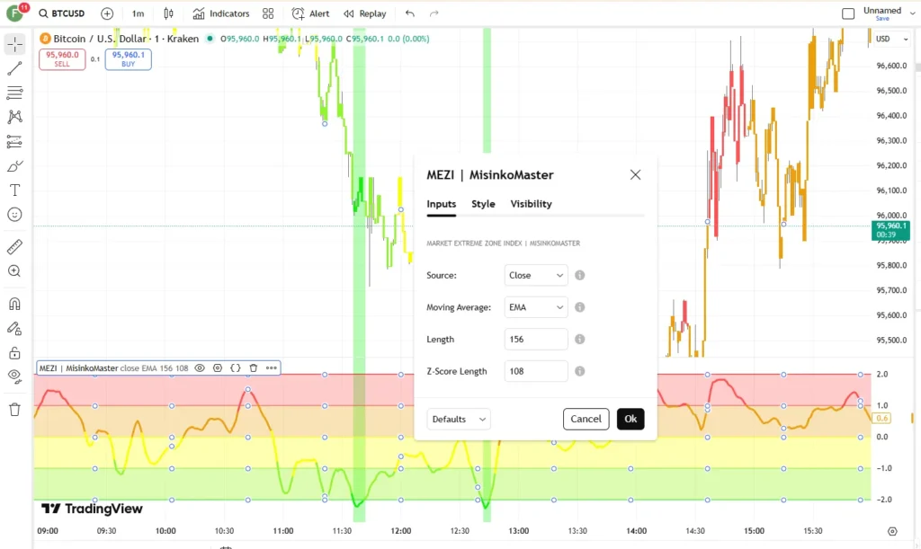Open the Source dropdown set to Close

click(x=536, y=275)
